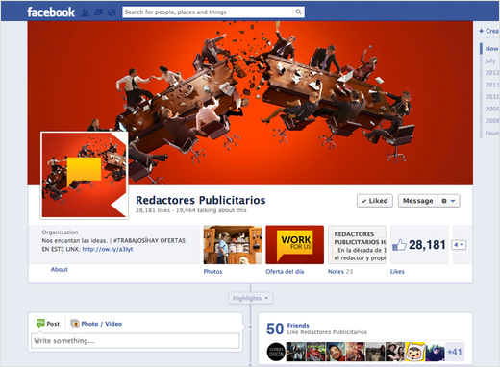The image size is (500, 367).
Task: Click the Facebook logo
Action: pos(51,12)
